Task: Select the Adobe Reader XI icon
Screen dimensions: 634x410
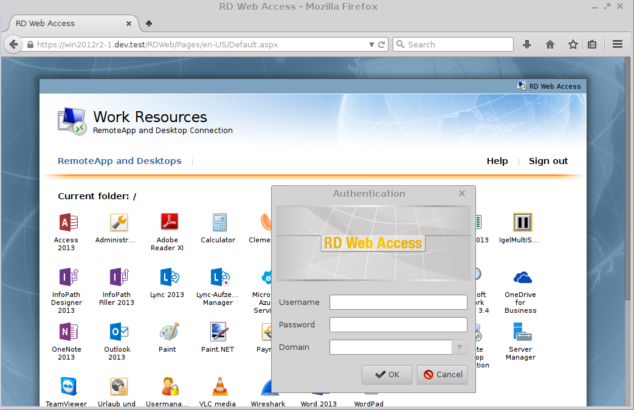Action: tap(168, 220)
